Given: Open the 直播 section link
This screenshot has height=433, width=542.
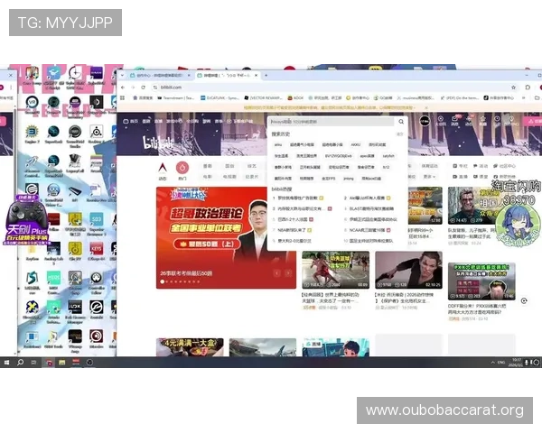Looking at the screenshot, I should click(x=461, y=177).
